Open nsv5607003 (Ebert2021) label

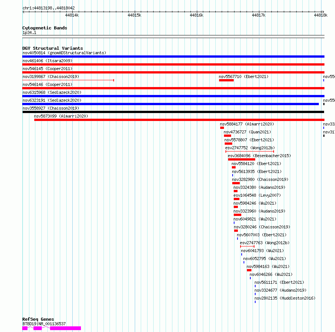click(262, 235)
